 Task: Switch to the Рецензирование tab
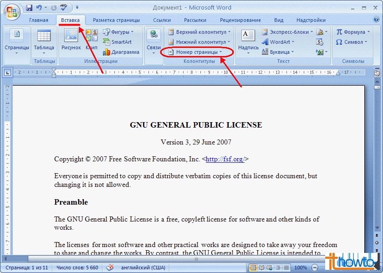click(x=240, y=20)
